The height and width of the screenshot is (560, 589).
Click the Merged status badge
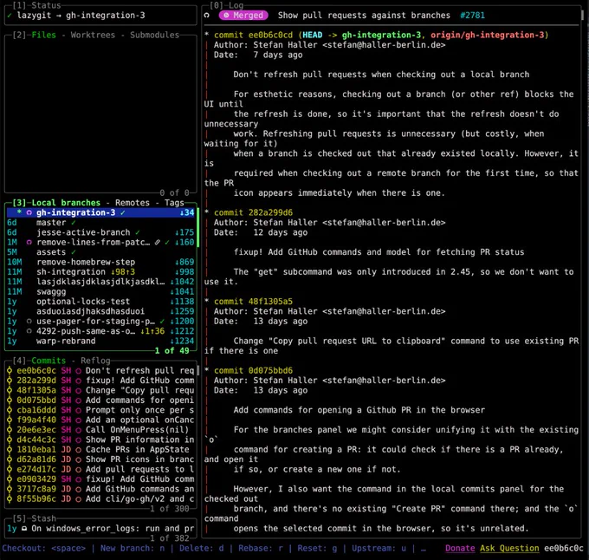[243, 16]
